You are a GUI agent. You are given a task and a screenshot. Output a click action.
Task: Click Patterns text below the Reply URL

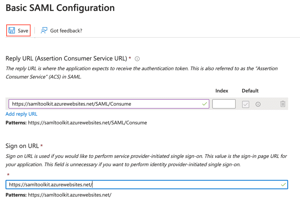(76, 123)
